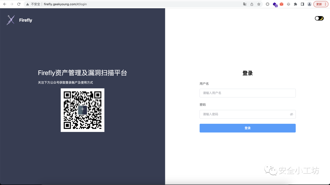
Task: Click the Firefly X logo icon
Action: (x=11, y=20)
